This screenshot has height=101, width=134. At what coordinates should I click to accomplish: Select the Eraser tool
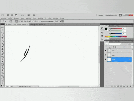(x=3, y=54)
